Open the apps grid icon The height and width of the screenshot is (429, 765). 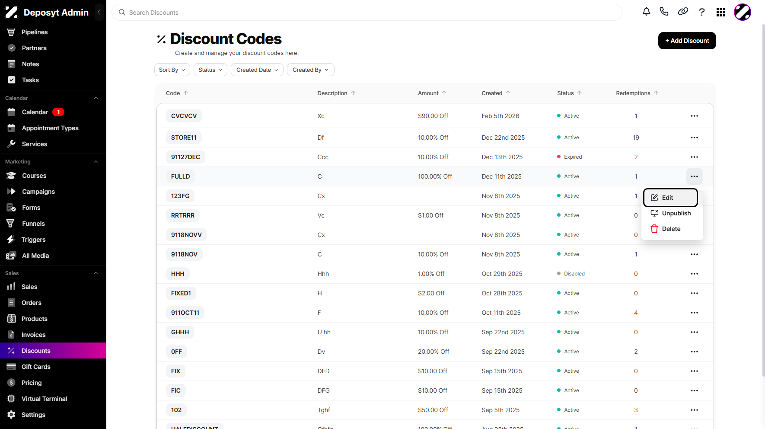click(721, 12)
